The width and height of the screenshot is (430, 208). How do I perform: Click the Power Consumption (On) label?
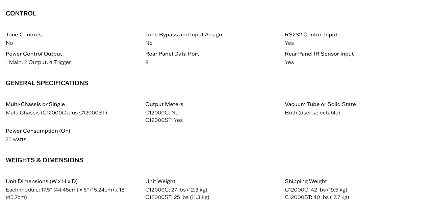[x=38, y=131]
